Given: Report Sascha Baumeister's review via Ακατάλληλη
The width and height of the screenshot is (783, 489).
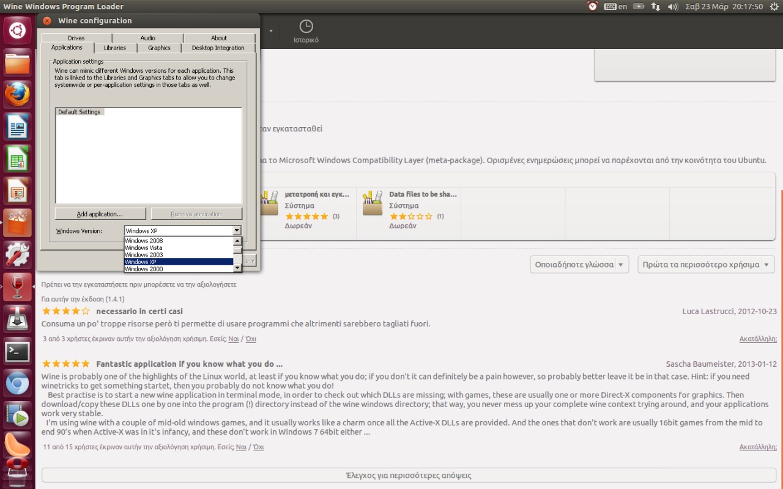Looking at the screenshot, I should coord(758,447).
